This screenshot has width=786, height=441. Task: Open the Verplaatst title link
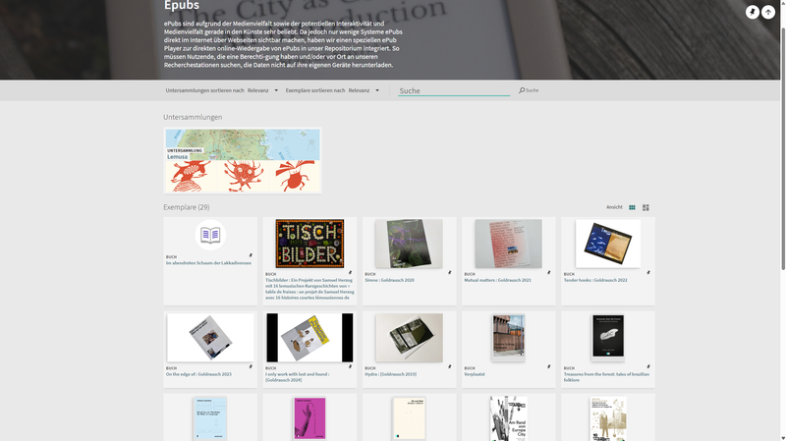(475, 374)
